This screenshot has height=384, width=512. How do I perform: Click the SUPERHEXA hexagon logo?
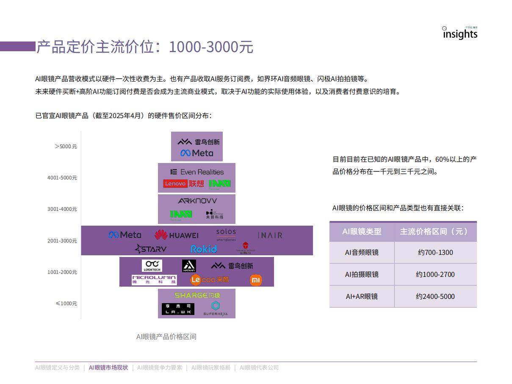tap(216, 309)
